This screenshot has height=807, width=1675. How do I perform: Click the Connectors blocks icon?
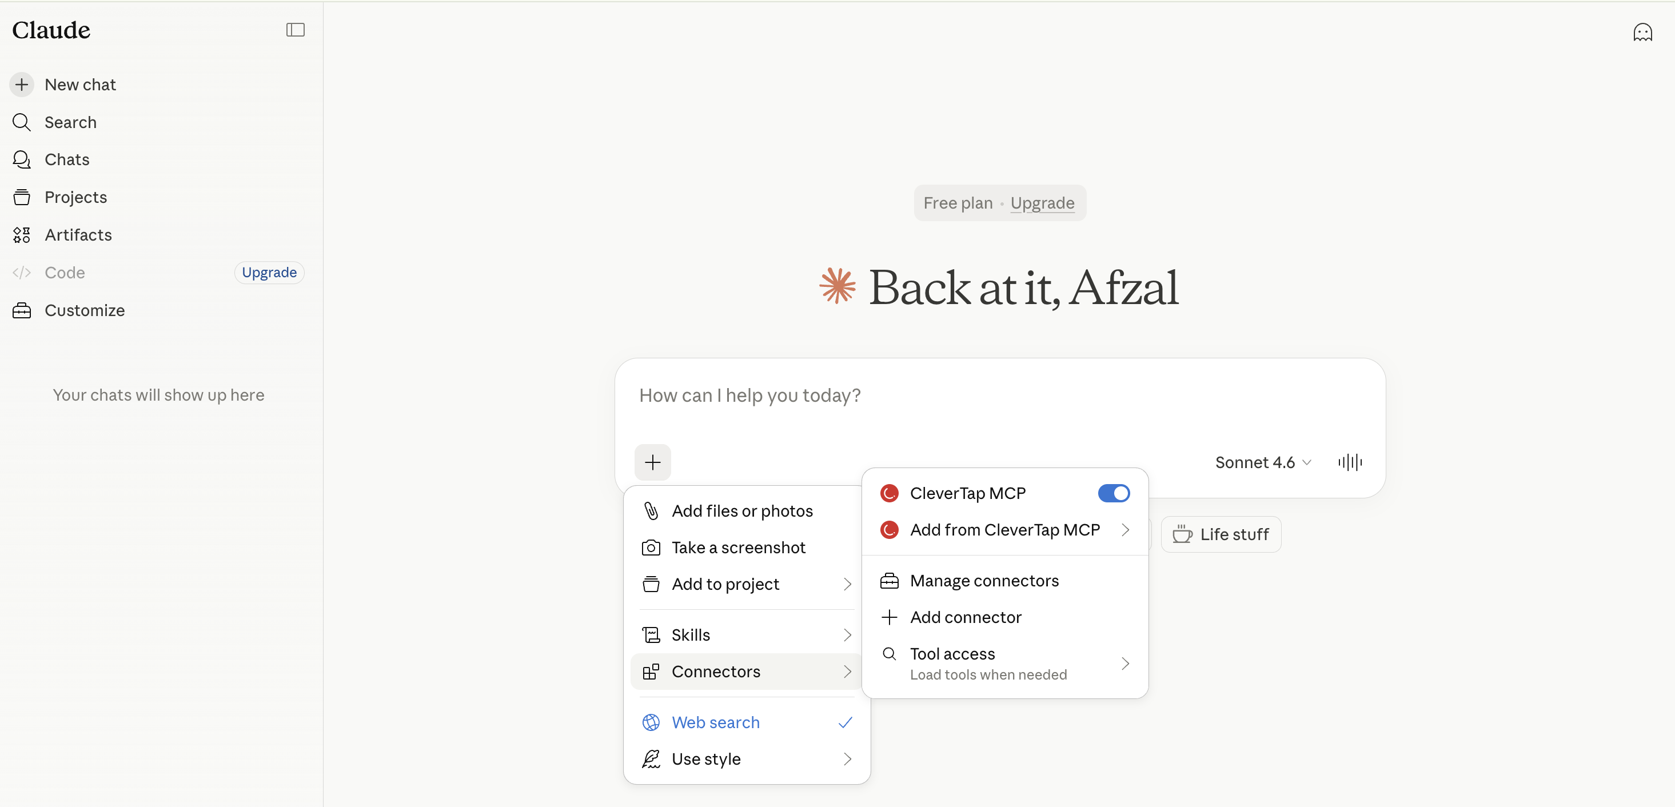point(651,672)
